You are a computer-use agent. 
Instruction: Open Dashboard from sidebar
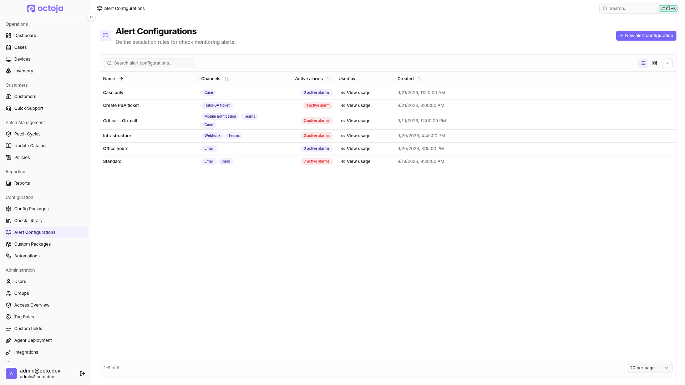(x=45, y=36)
